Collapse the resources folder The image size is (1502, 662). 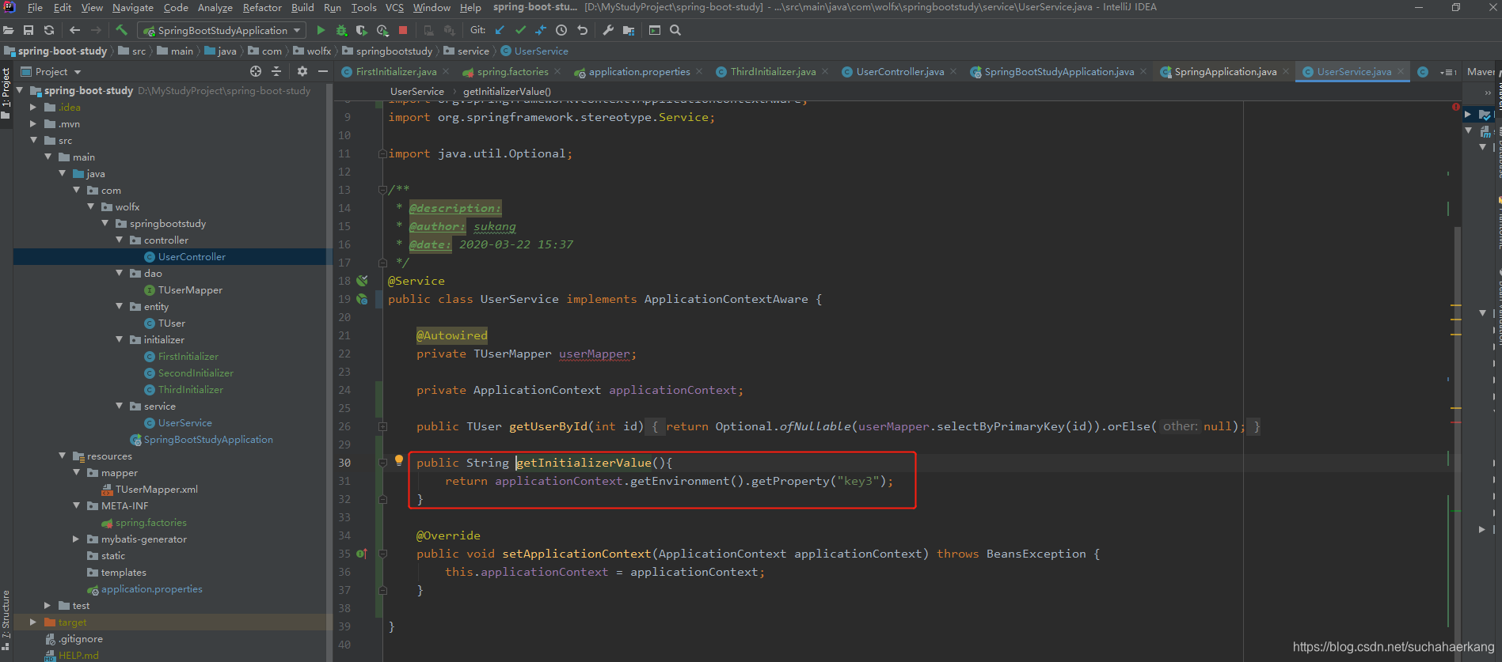pyautogui.click(x=62, y=456)
